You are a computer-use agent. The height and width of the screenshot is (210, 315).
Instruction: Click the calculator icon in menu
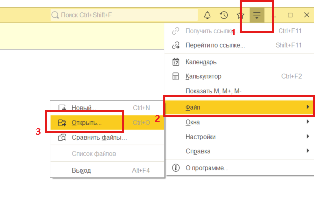[175, 77]
